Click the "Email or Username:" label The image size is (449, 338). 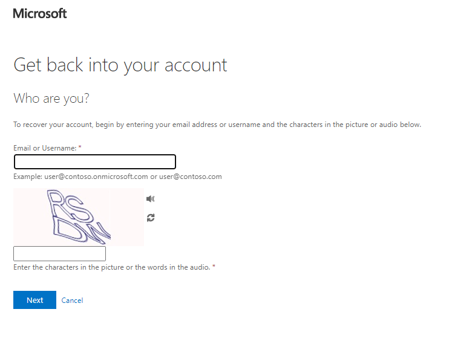tap(45, 148)
